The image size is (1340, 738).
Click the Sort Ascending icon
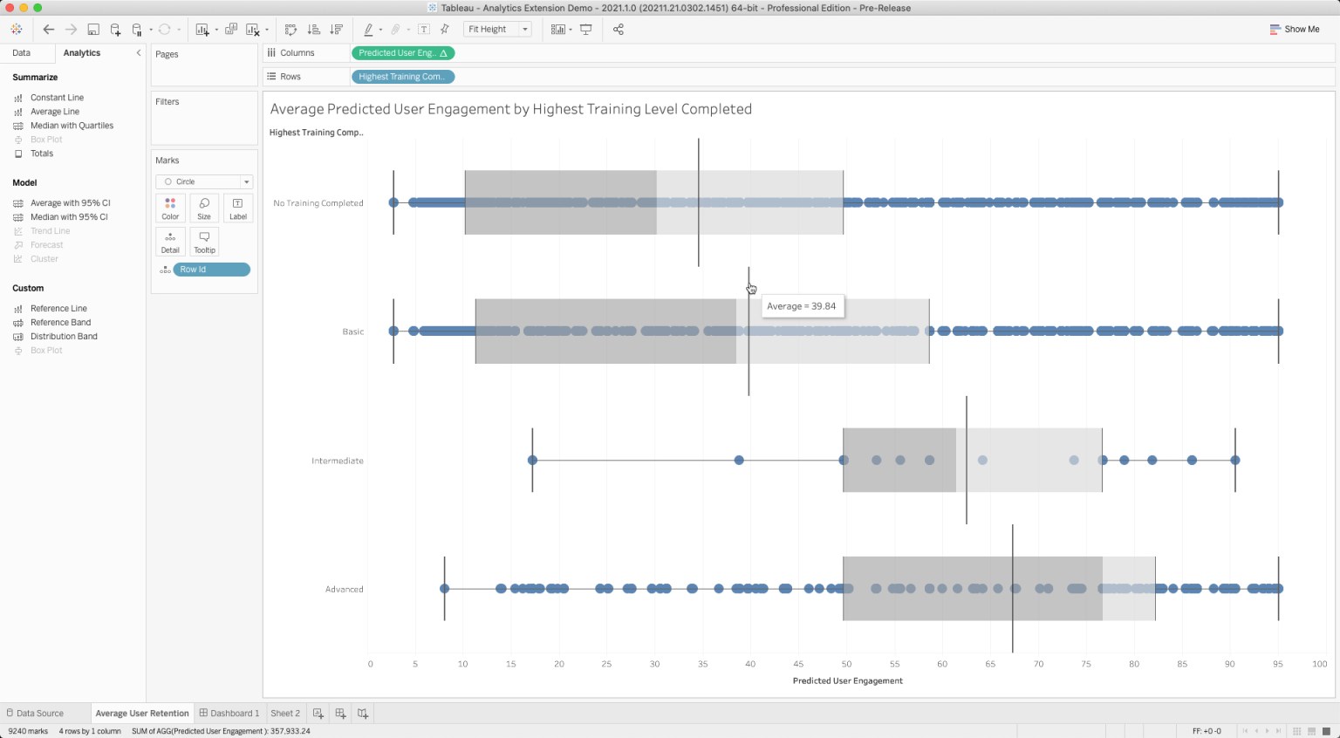311,29
